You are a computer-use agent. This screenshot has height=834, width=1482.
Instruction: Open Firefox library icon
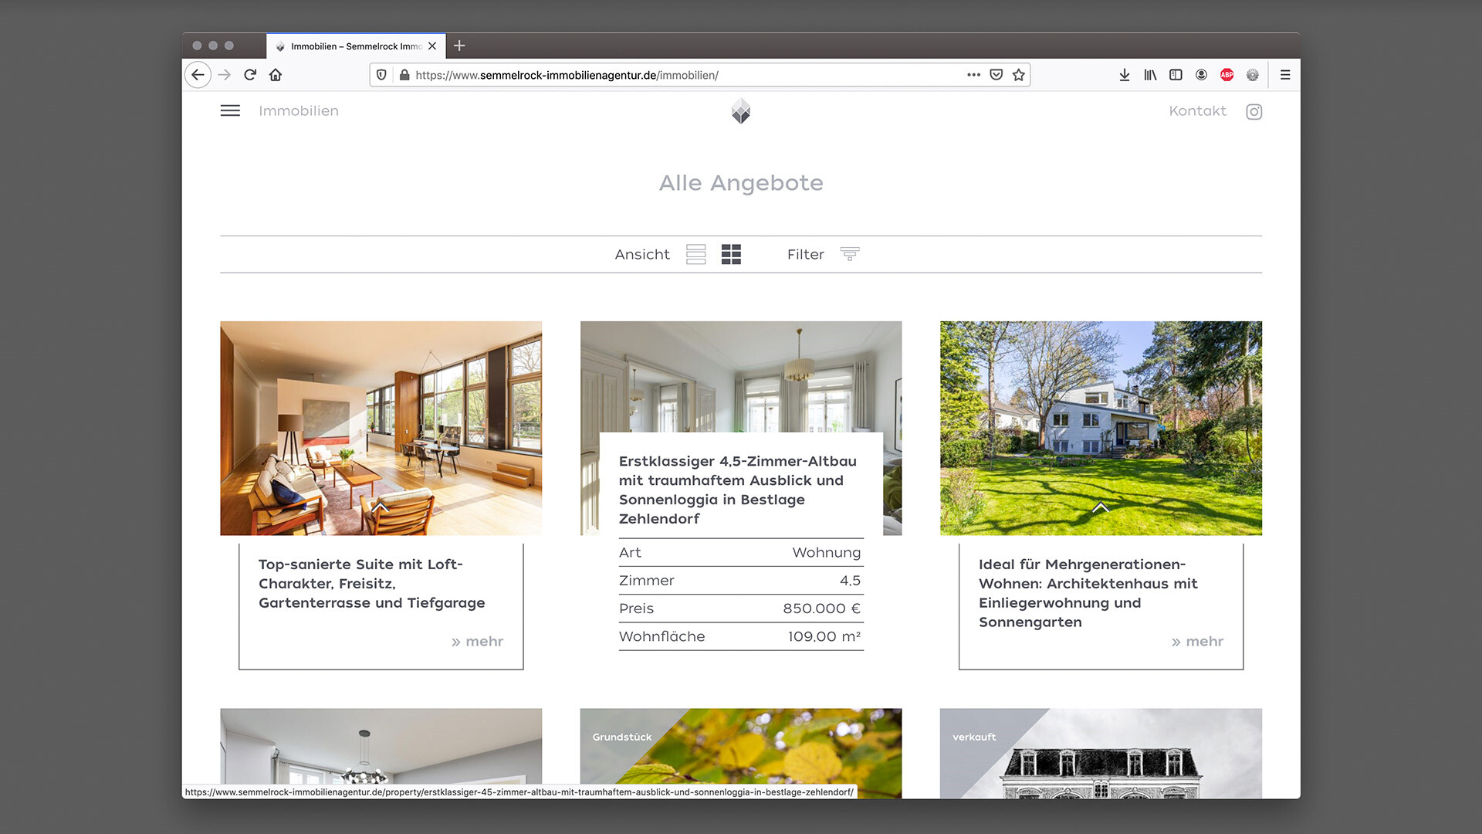1150,75
